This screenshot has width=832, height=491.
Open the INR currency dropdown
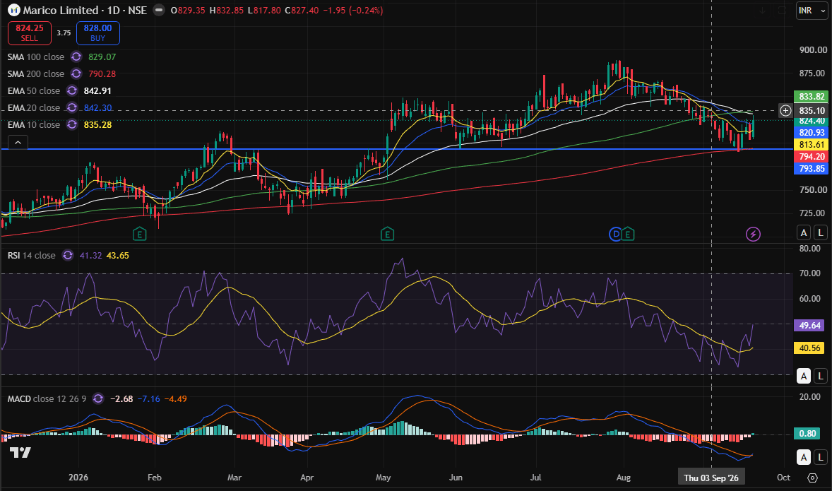(812, 11)
